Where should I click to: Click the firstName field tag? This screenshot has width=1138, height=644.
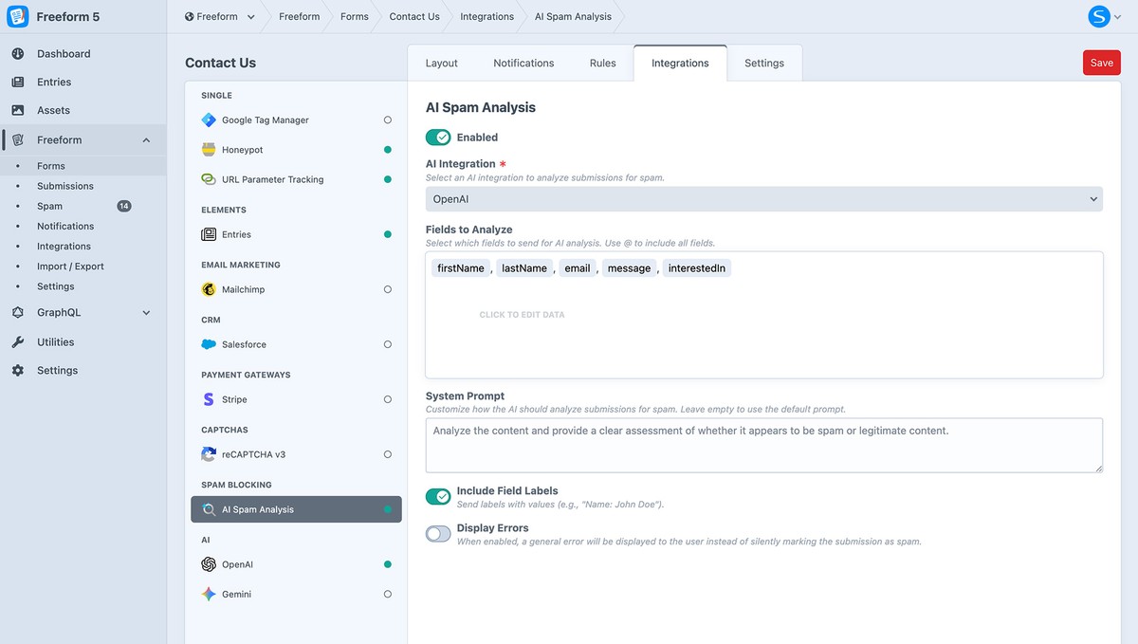[461, 268]
